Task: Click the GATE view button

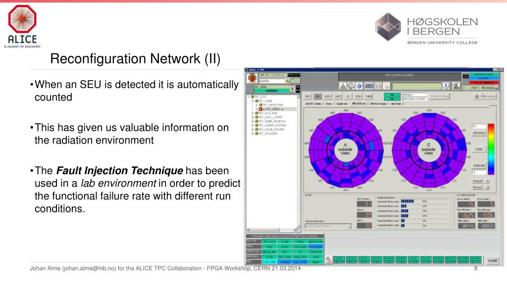Action: pyautogui.click(x=338, y=96)
